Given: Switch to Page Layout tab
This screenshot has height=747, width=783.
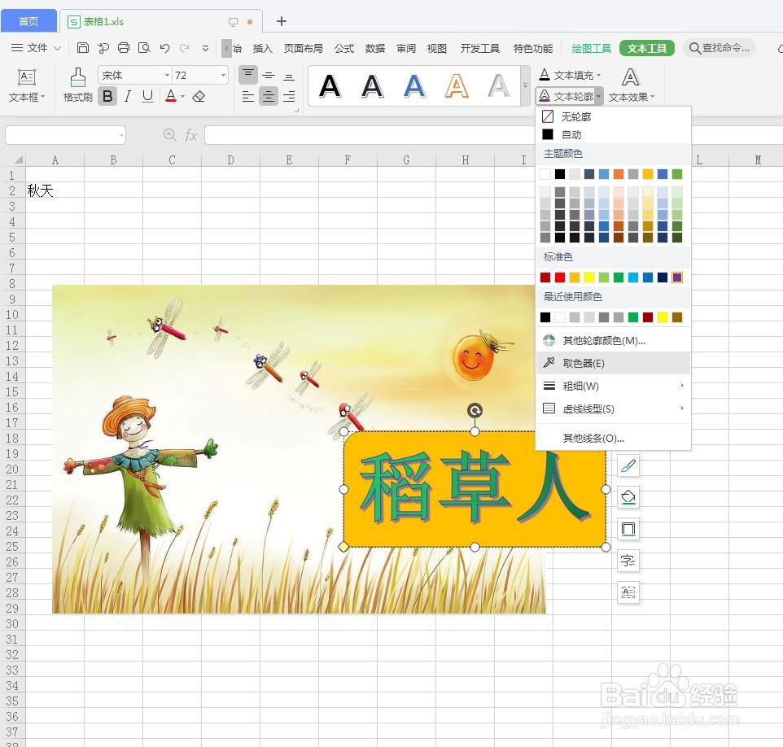Looking at the screenshot, I should point(303,49).
